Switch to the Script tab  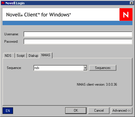point(21,56)
